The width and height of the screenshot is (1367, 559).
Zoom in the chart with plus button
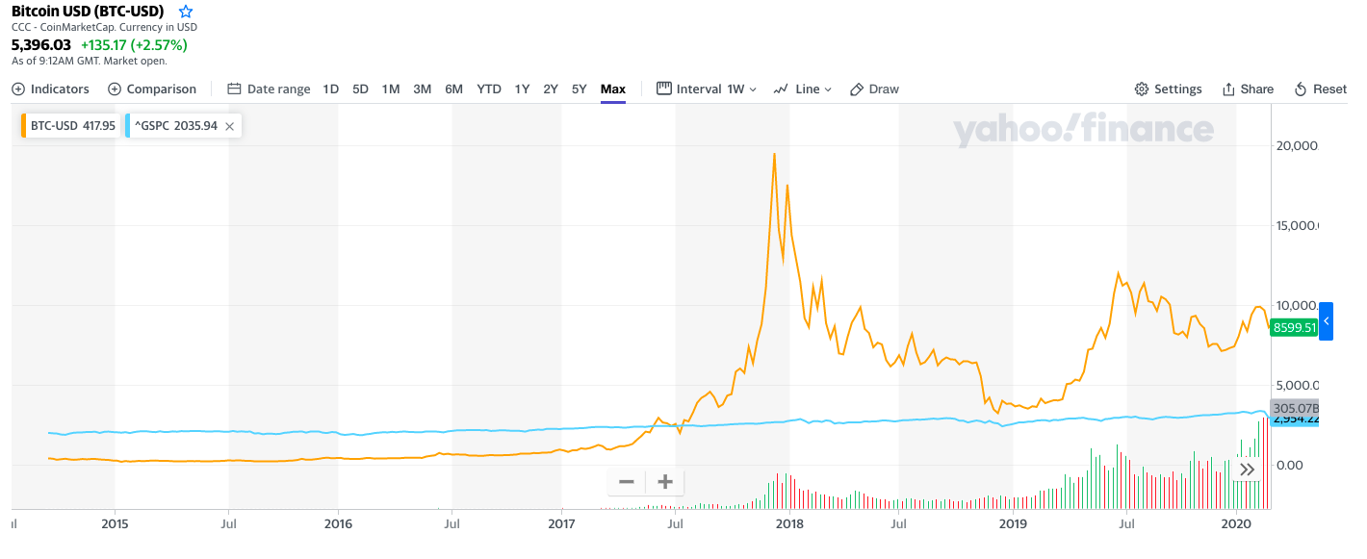[664, 481]
